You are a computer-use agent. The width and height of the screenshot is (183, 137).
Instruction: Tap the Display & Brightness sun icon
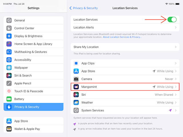pos(9,36)
